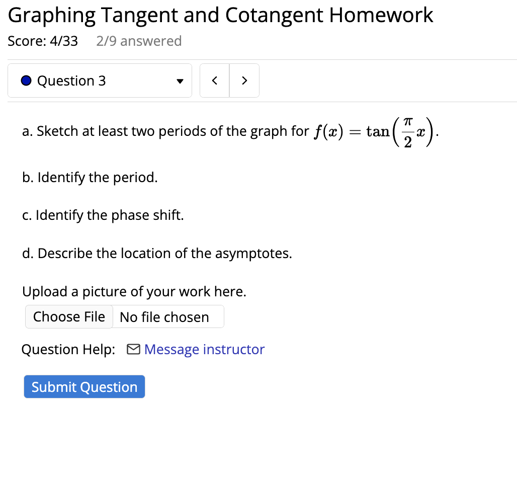
Task: Select the previous question arrow
Action: (214, 80)
